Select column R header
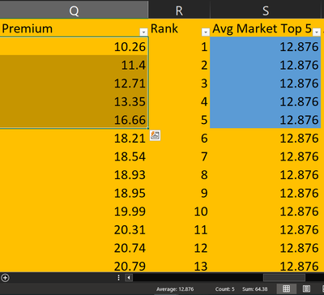The height and width of the screenshot is (295, 324). [x=179, y=11]
